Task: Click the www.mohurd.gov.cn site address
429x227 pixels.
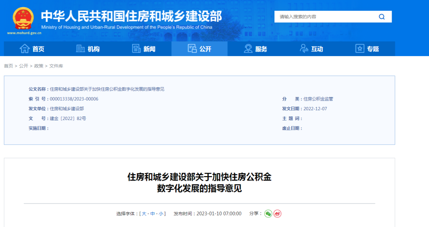Action: (24, 33)
